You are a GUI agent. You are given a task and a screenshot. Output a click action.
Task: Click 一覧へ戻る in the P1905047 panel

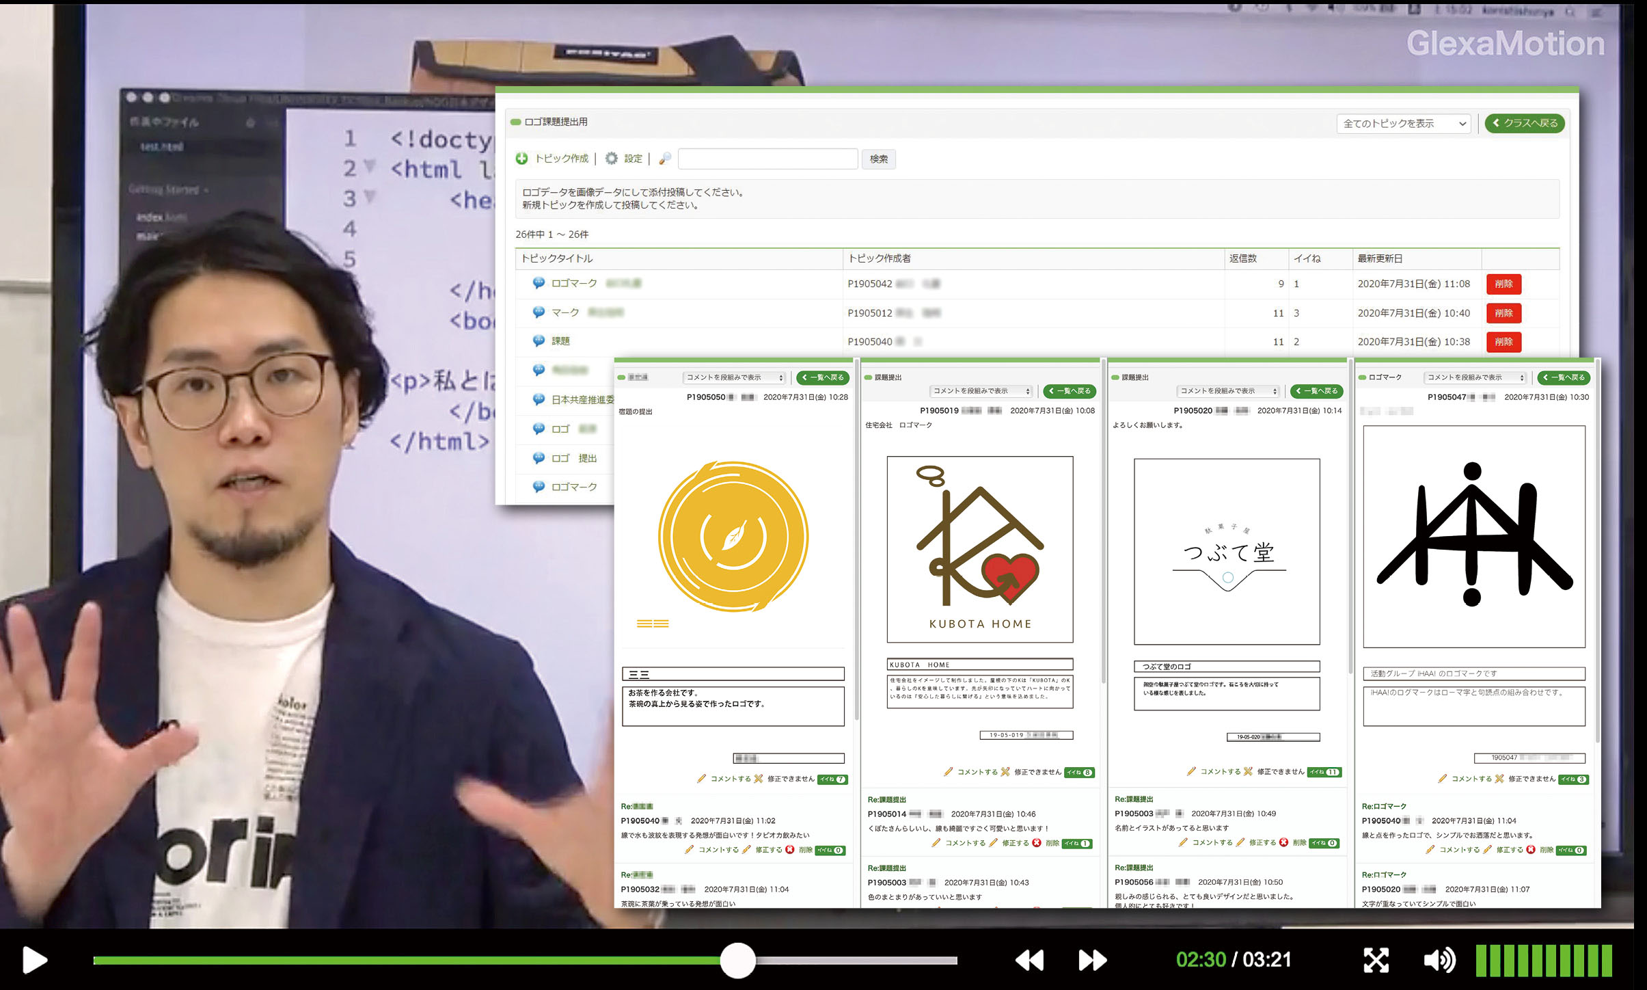click(1564, 377)
